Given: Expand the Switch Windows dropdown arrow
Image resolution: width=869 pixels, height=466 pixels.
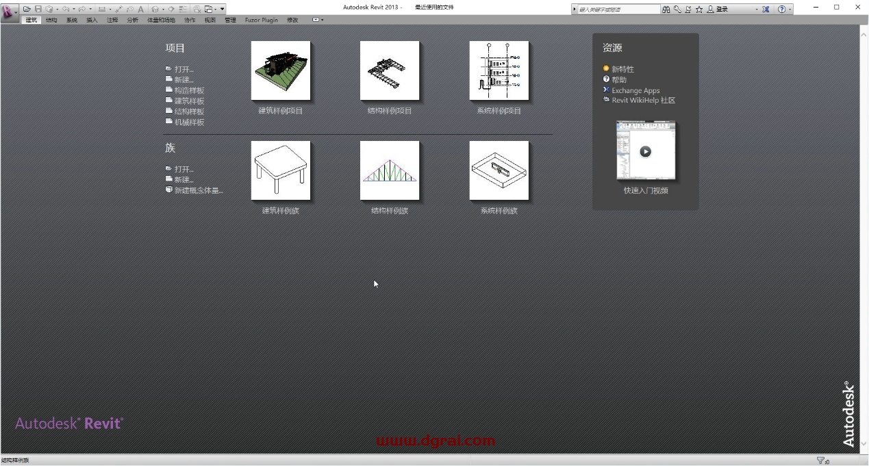Looking at the screenshot, I should point(216,9).
